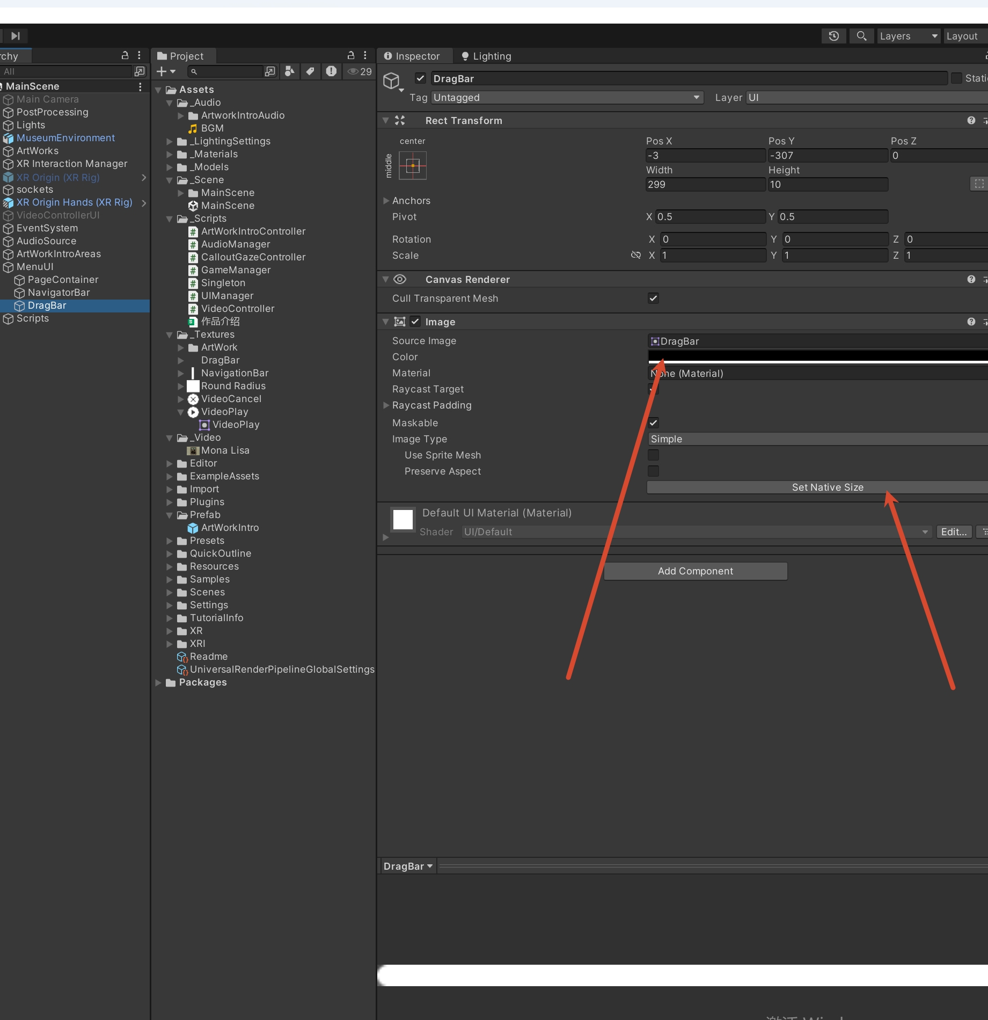Screen dimensions: 988x1020
Task: Collapse the Canvas Renderer component
Action: [386, 279]
